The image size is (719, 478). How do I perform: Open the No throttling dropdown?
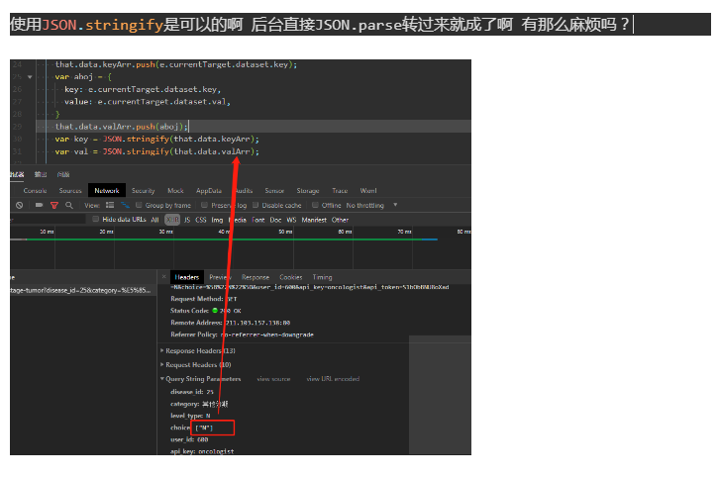pos(371,205)
